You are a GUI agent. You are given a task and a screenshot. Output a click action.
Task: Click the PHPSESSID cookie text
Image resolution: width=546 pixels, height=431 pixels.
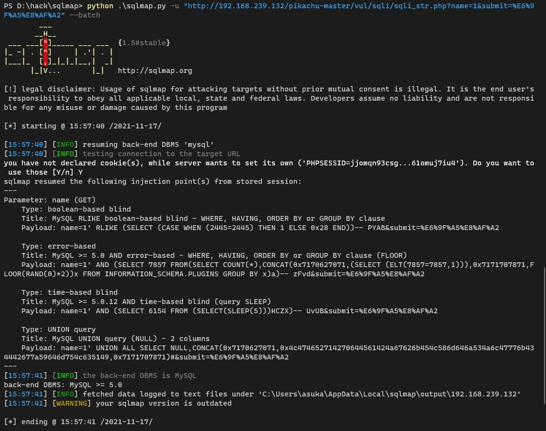[x=383, y=163]
